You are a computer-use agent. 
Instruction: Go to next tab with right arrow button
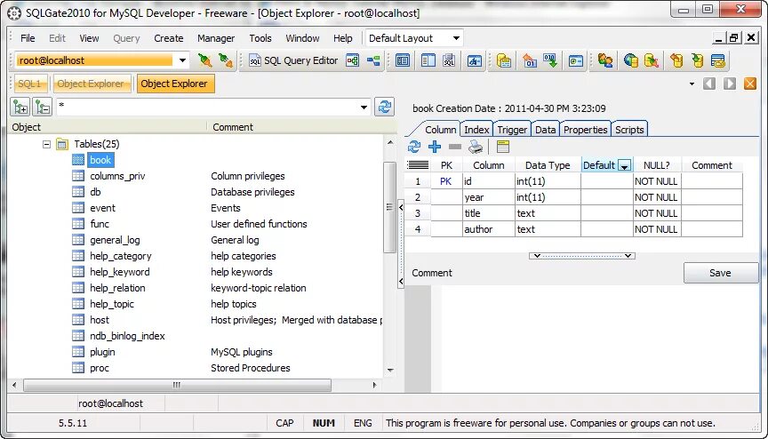[730, 84]
